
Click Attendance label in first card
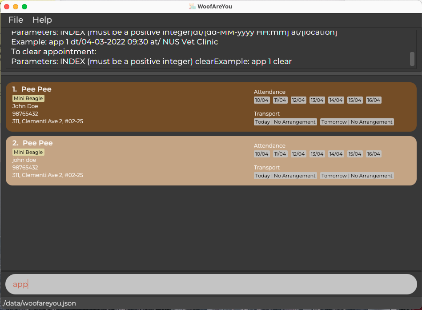click(x=269, y=92)
